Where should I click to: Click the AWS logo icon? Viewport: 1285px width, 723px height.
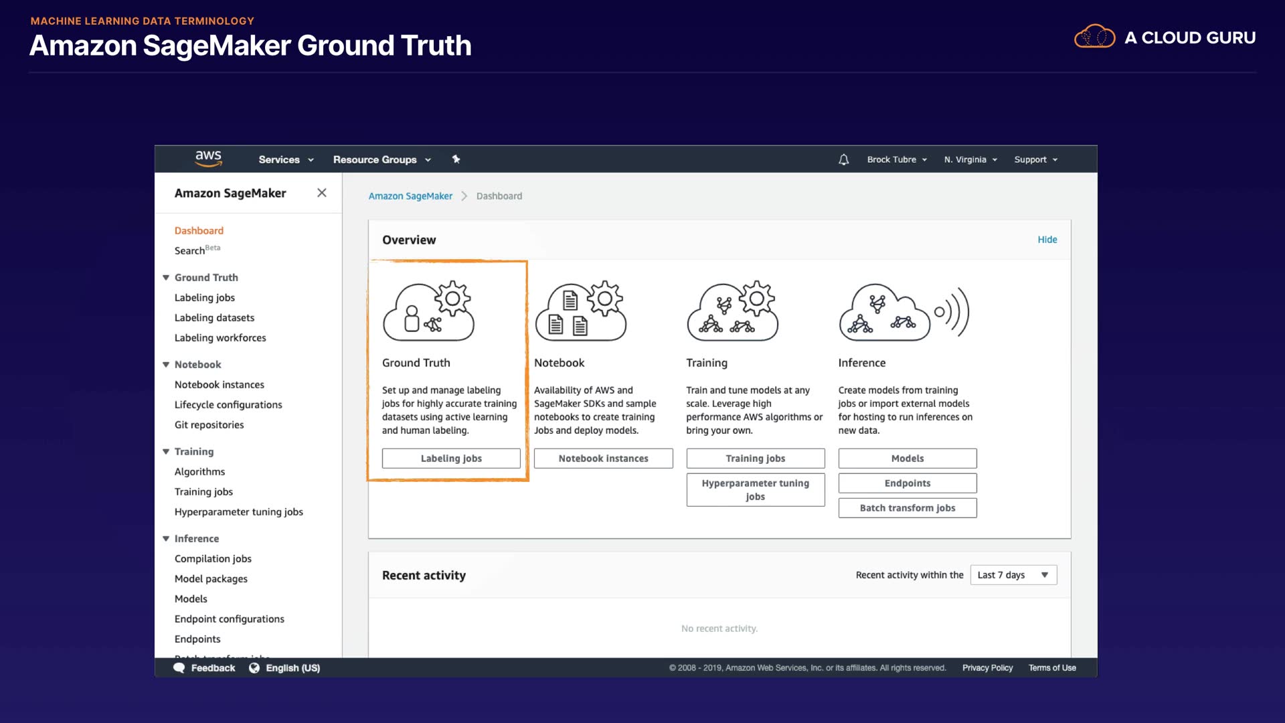(x=208, y=159)
